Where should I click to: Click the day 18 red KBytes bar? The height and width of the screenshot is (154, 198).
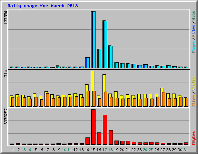111,137
